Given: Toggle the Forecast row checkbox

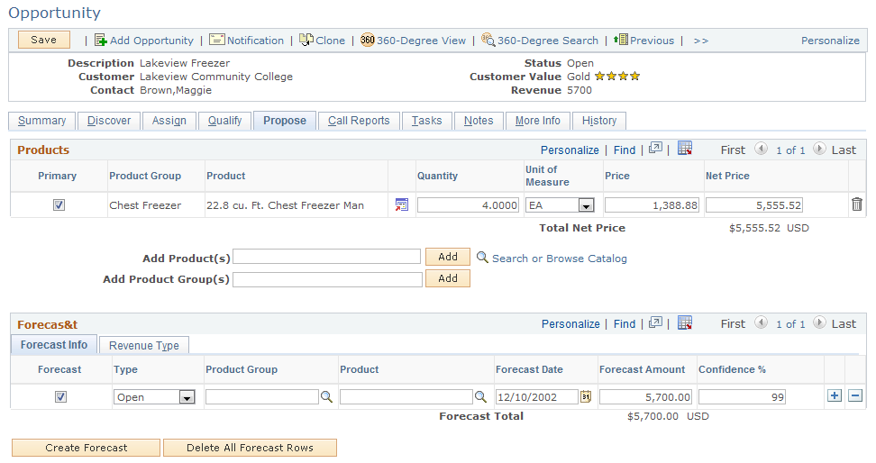Looking at the screenshot, I should (60, 397).
